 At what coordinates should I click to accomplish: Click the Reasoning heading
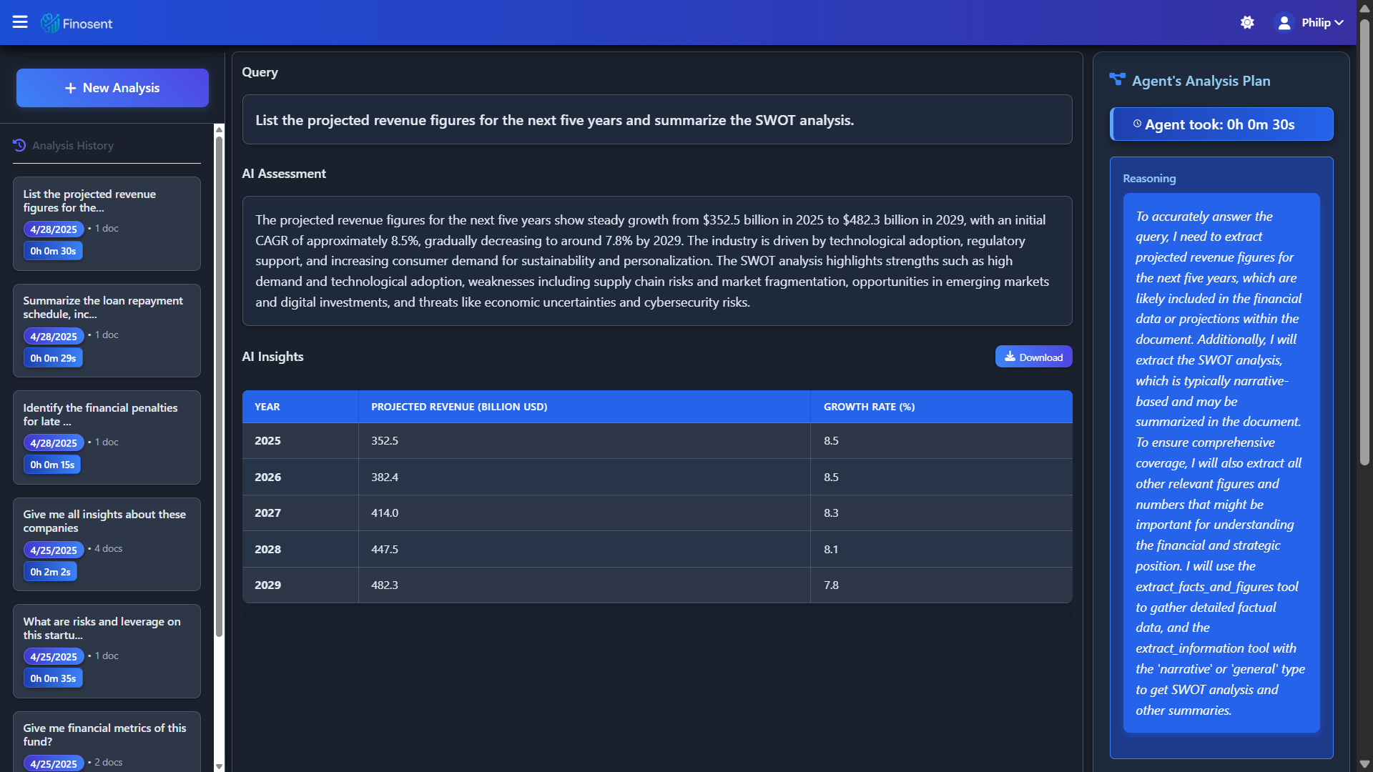(x=1149, y=179)
